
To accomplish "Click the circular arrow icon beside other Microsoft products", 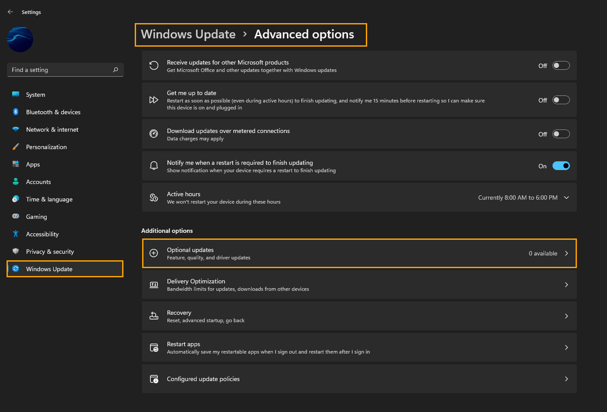I will click(x=154, y=65).
